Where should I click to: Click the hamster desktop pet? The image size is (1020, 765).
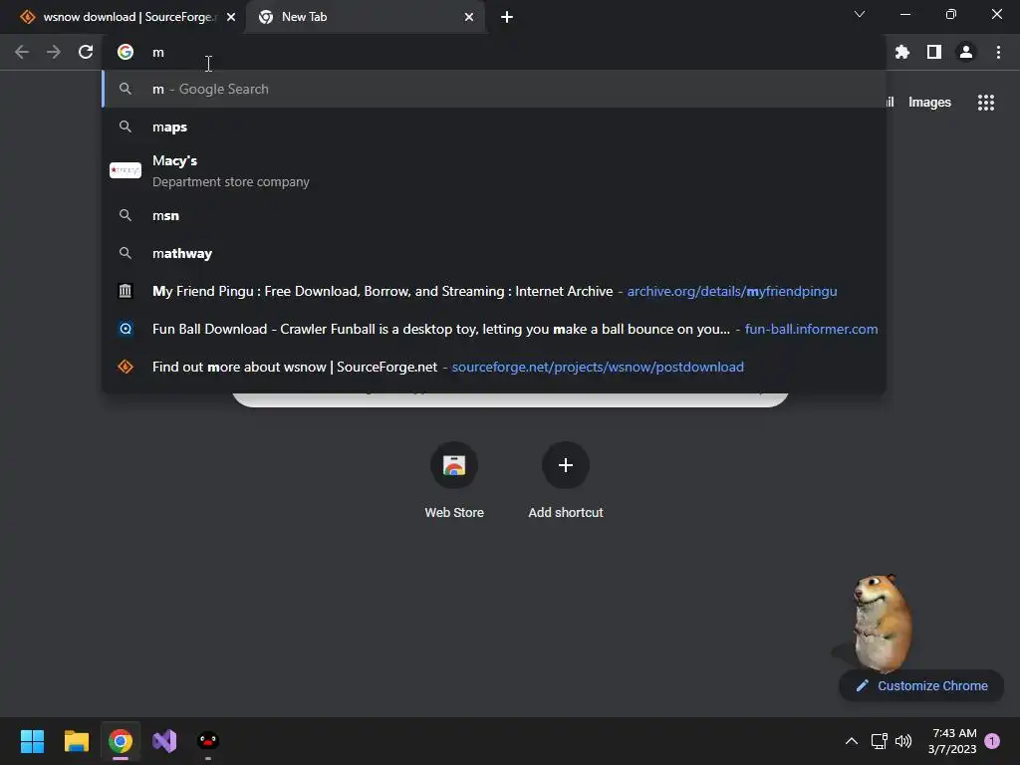[x=882, y=623]
